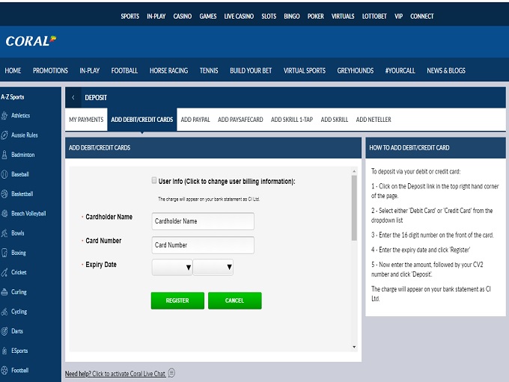Screen dimensions: 509x382
Task: Open Build Your Bet section
Action: click(251, 71)
